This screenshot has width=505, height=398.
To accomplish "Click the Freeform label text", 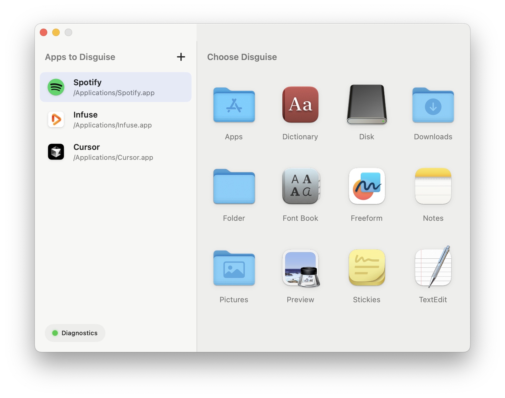I will tap(367, 218).
